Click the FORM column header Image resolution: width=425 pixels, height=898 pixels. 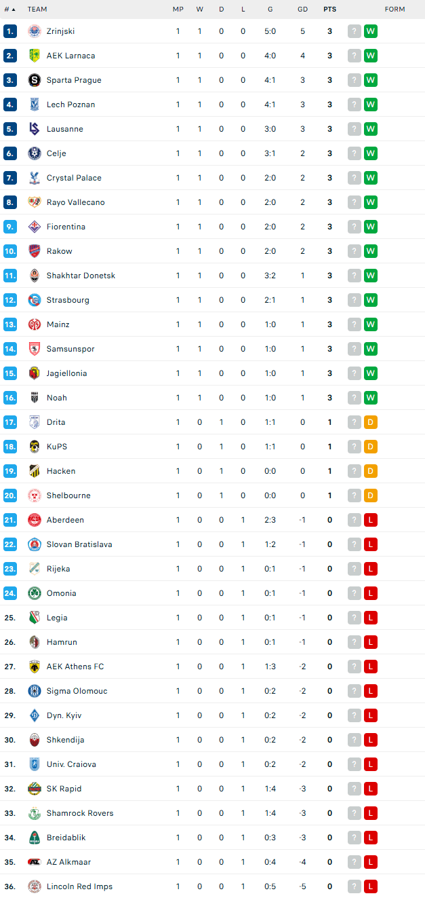394,10
